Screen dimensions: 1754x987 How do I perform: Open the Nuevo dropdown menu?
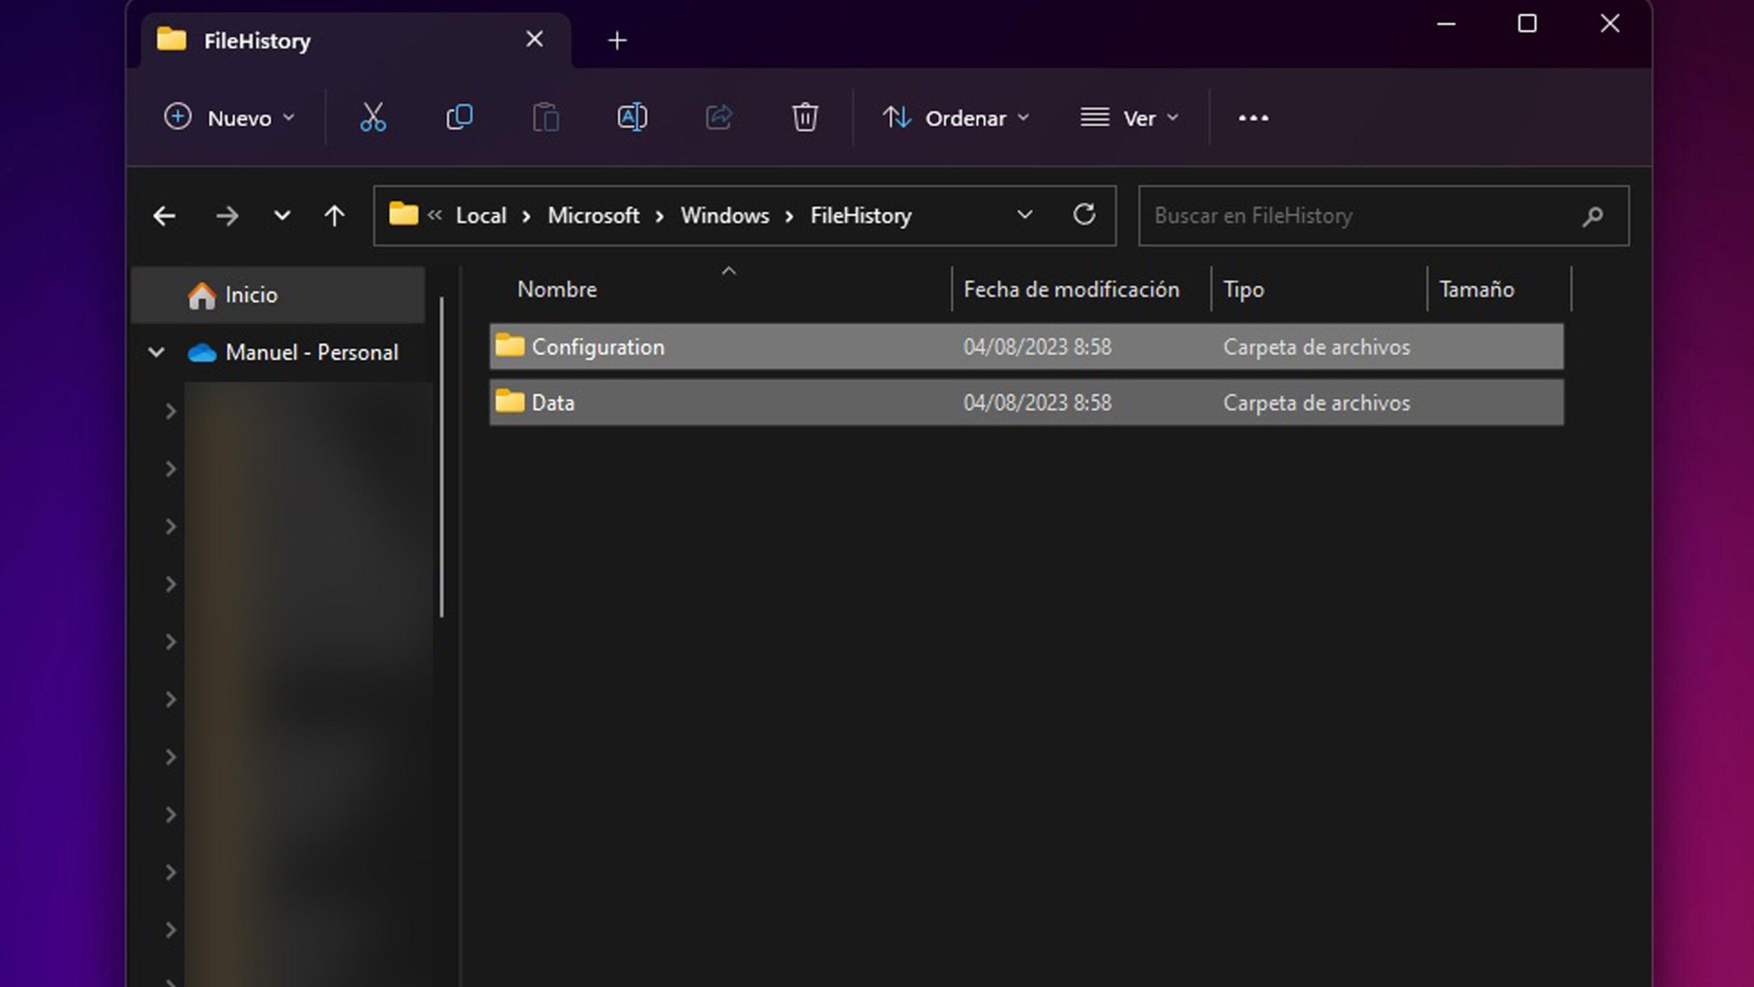coord(230,118)
